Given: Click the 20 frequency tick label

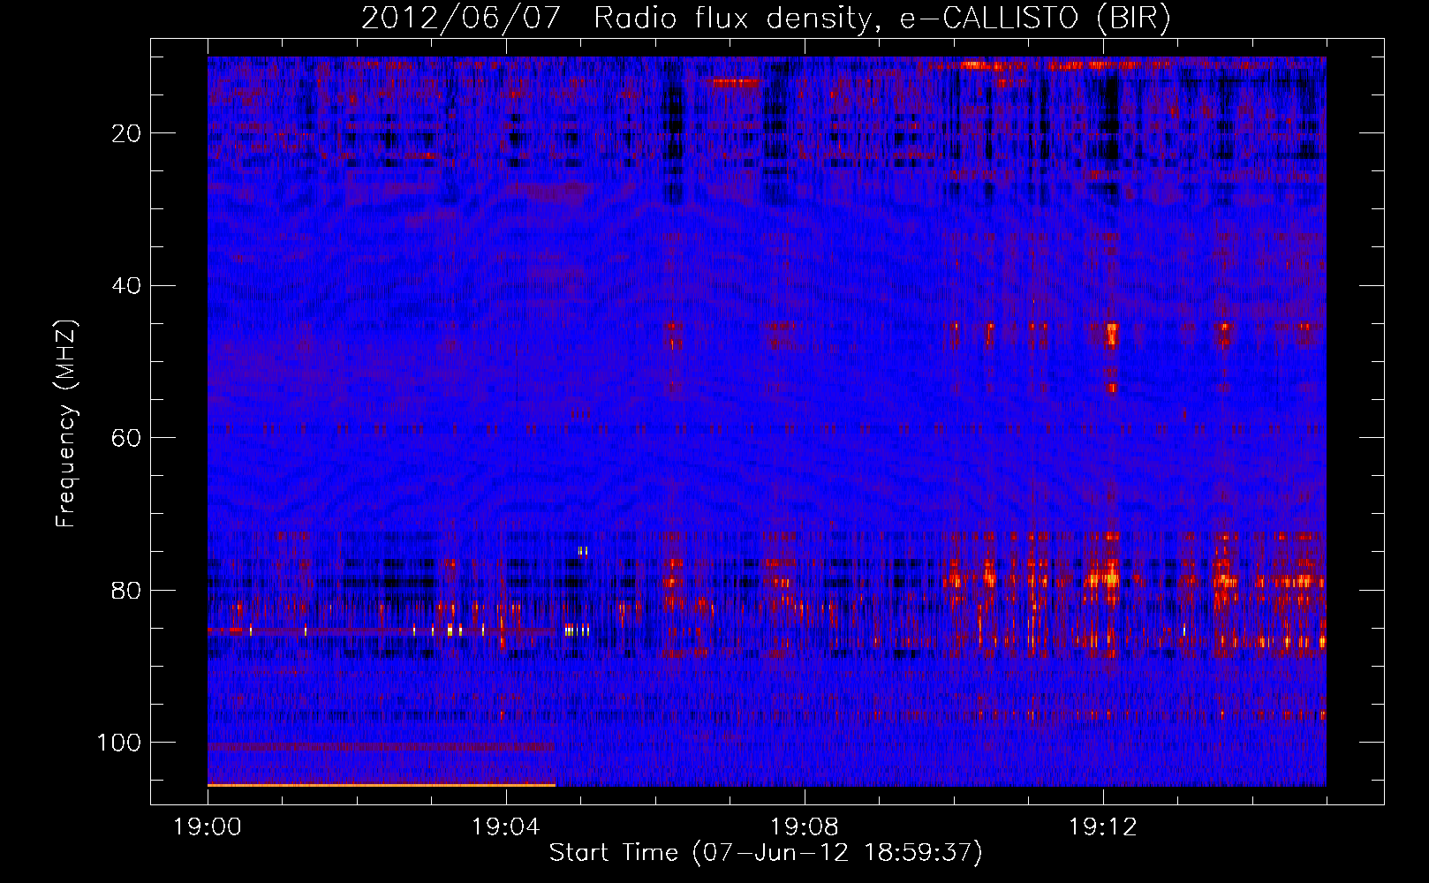Looking at the screenshot, I should [x=127, y=133].
